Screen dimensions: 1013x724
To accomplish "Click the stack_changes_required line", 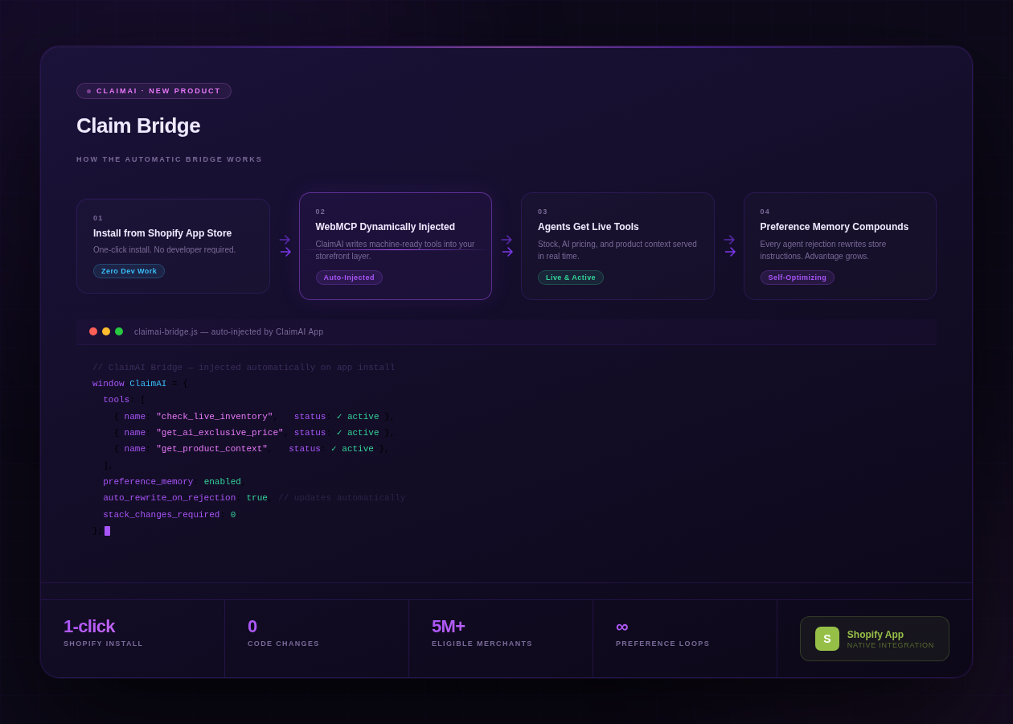I will pyautogui.click(x=170, y=515).
